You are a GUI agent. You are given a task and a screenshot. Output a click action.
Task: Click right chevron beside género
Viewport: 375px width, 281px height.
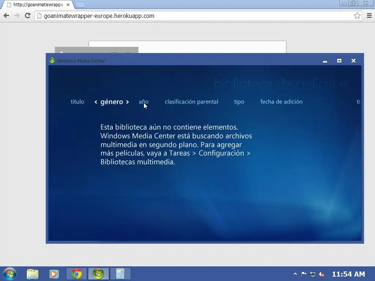(127, 102)
